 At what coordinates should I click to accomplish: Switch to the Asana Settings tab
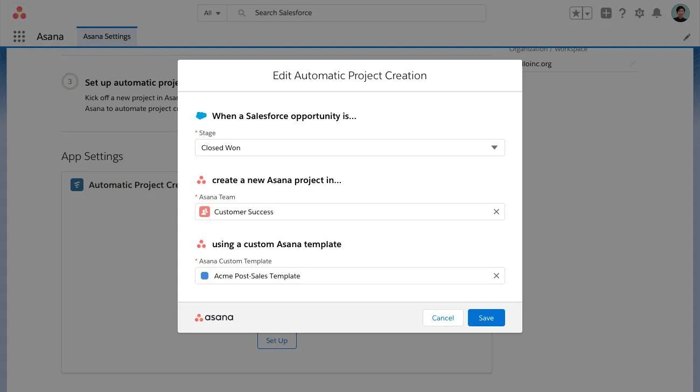107,36
